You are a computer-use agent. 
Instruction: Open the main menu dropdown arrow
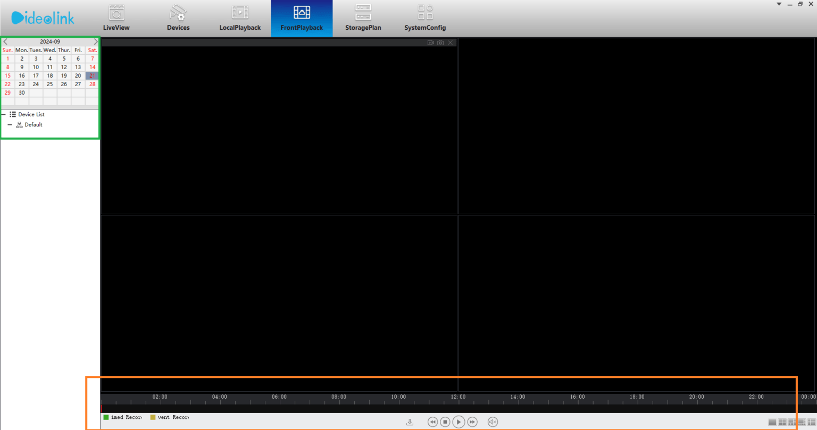(x=779, y=4)
